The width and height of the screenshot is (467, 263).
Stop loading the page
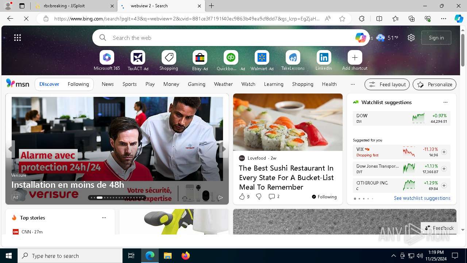point(26,19)
